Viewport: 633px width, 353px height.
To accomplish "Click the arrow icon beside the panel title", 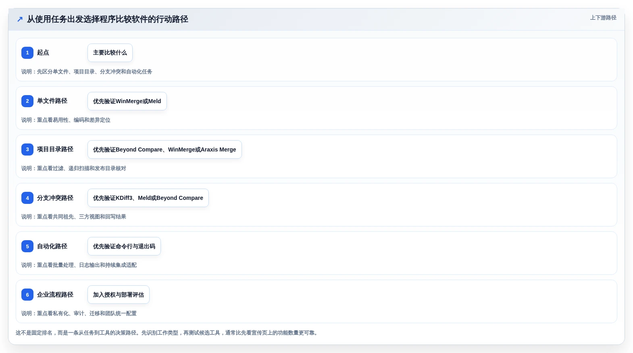I will click(20, 19).
